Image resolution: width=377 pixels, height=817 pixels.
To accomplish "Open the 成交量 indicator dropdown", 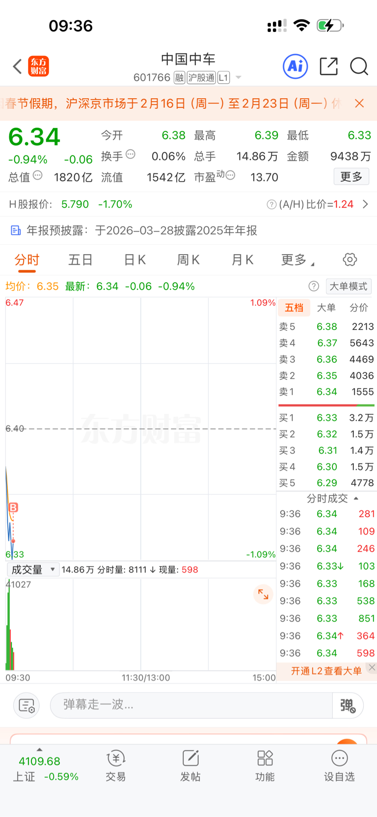I will [33, 570].
